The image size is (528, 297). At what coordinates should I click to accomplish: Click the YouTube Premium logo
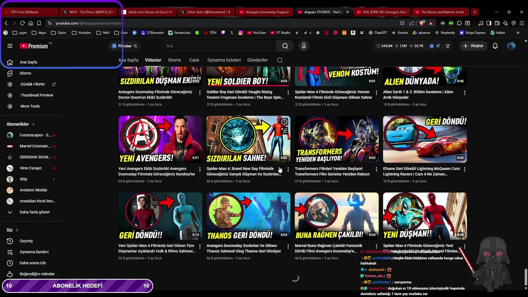[34, 46]
